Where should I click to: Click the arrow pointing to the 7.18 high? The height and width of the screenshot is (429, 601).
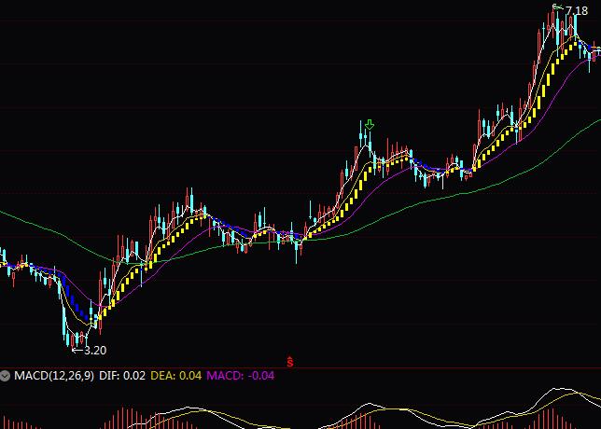pos(558,8)
